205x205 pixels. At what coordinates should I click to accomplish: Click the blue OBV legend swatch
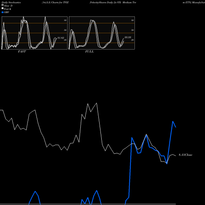point(2,12)
